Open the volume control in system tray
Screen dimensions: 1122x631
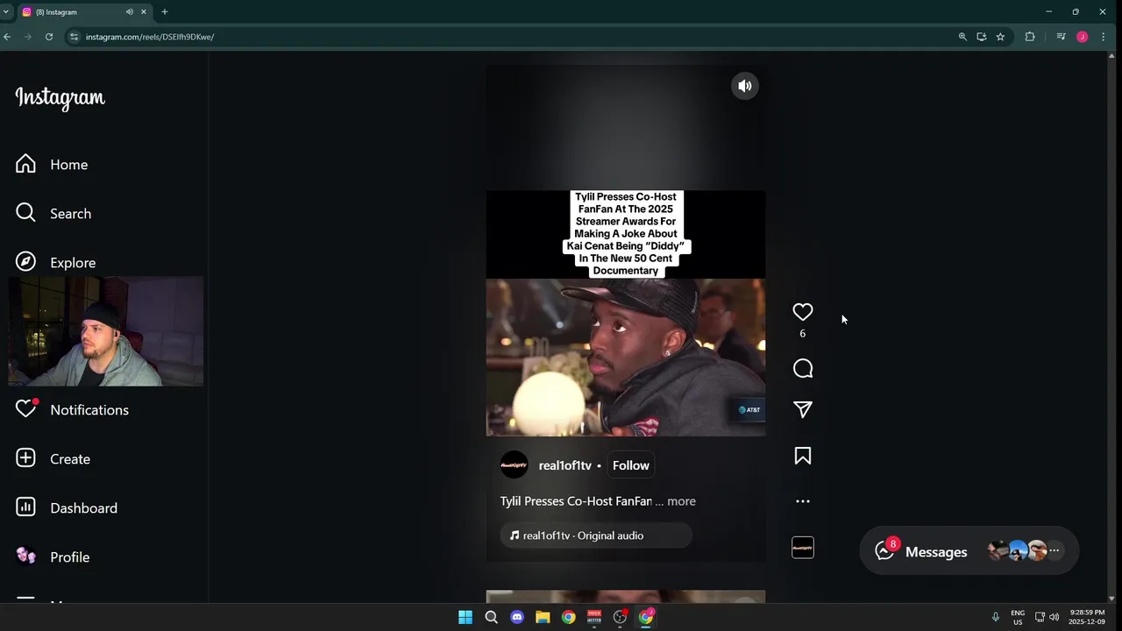click(x=1054, y=617)
